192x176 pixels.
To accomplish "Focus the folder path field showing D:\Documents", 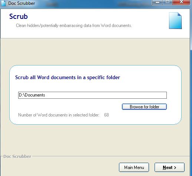I will [x=92, y=95].
